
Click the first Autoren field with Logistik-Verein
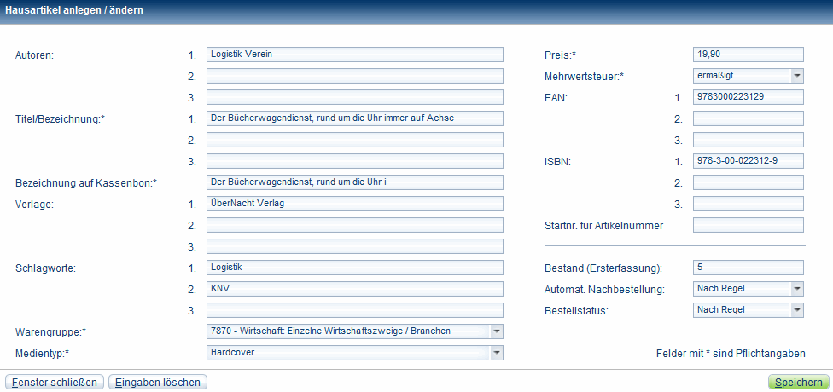[x=355, y=55]
